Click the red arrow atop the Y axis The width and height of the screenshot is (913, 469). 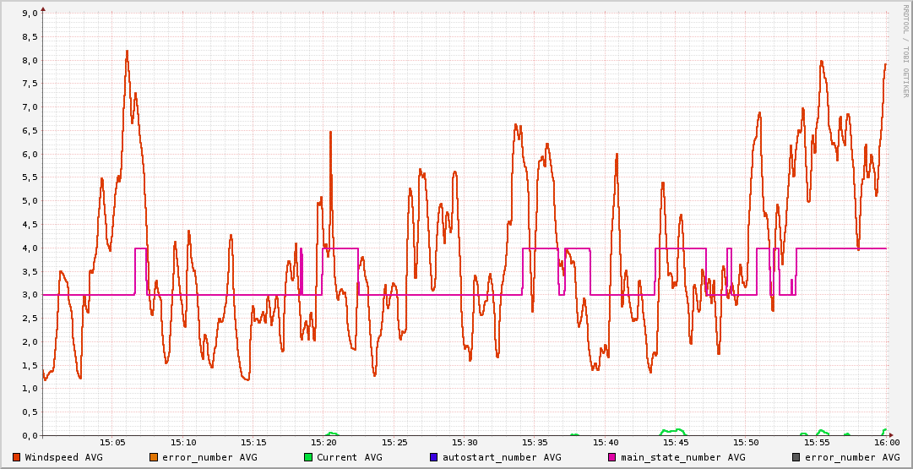coord(43,8)
